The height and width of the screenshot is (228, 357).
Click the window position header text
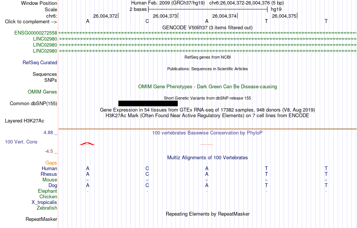coord(207,3)
